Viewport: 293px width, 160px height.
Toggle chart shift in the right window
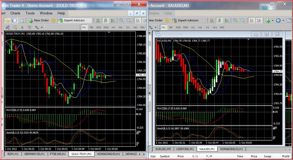(259, 20)
